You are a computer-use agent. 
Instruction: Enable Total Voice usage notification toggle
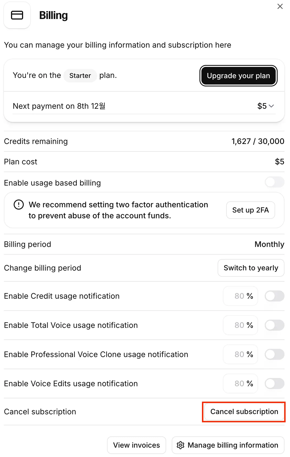[x=275, y=325]
